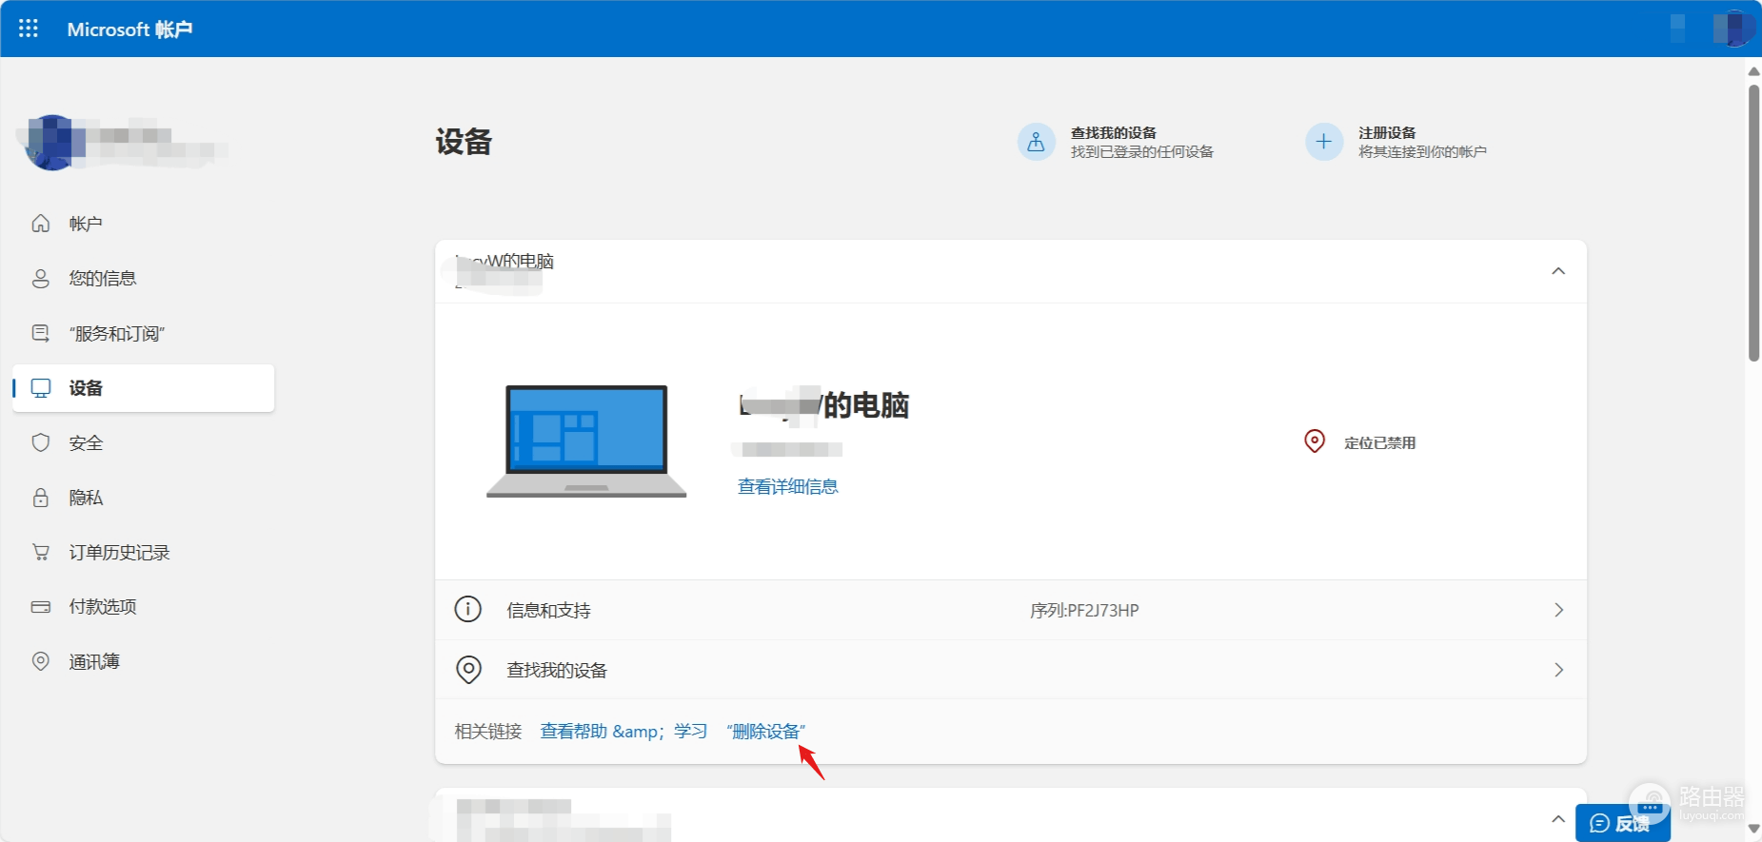Viewport: 1762px width, 842px height.
Task: Click the chevron on 信息和支持 row
Action: point(1559,610)
